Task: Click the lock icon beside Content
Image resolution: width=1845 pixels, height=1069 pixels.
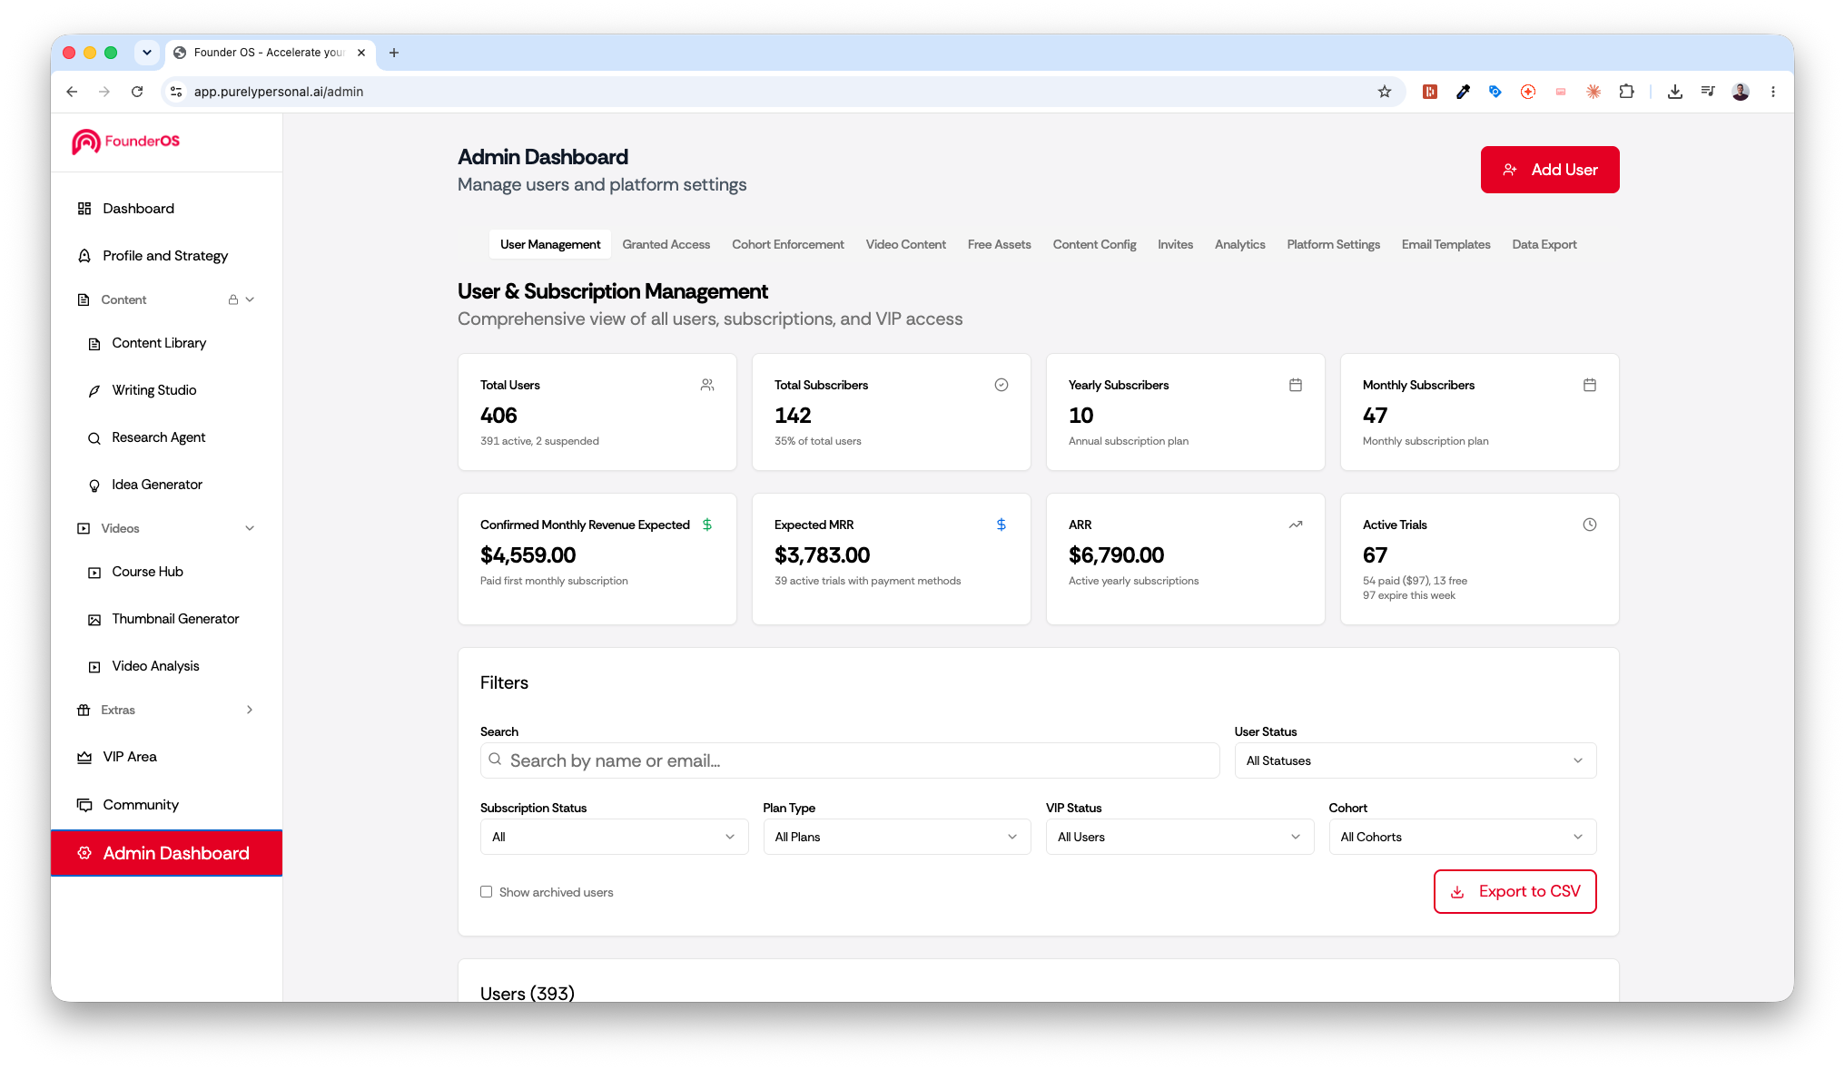Action: click(x=233, y=299)
